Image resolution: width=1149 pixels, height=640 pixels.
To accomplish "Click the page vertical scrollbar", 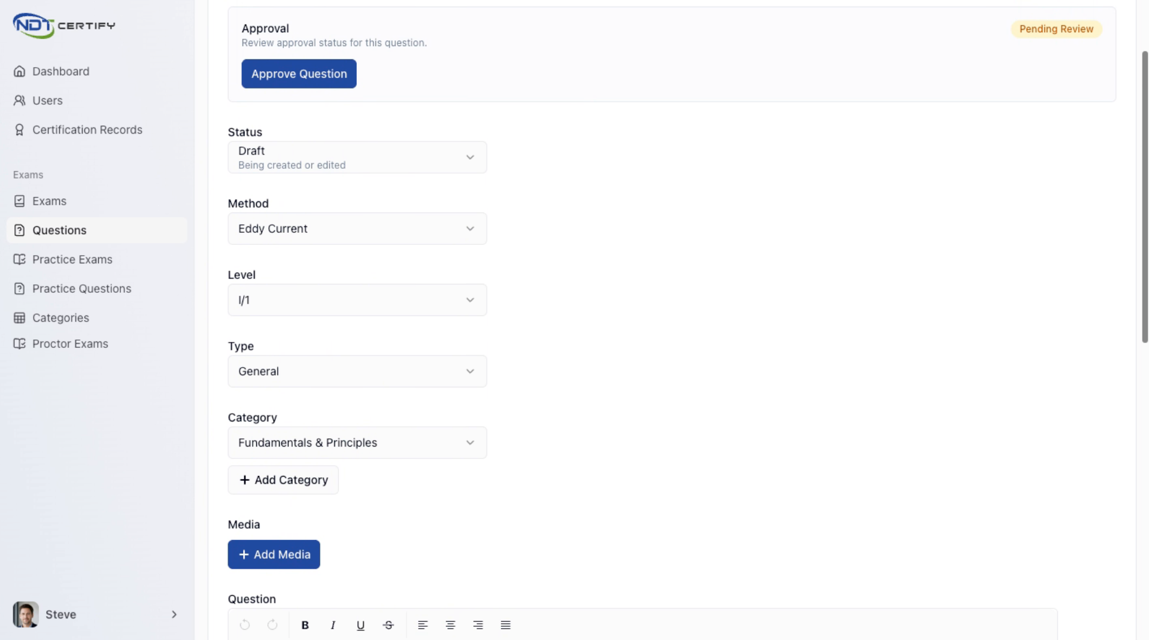I will [1145, 197].
